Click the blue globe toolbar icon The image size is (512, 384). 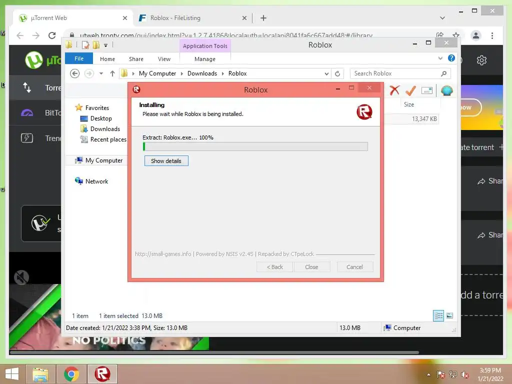(x=446, y=90)
